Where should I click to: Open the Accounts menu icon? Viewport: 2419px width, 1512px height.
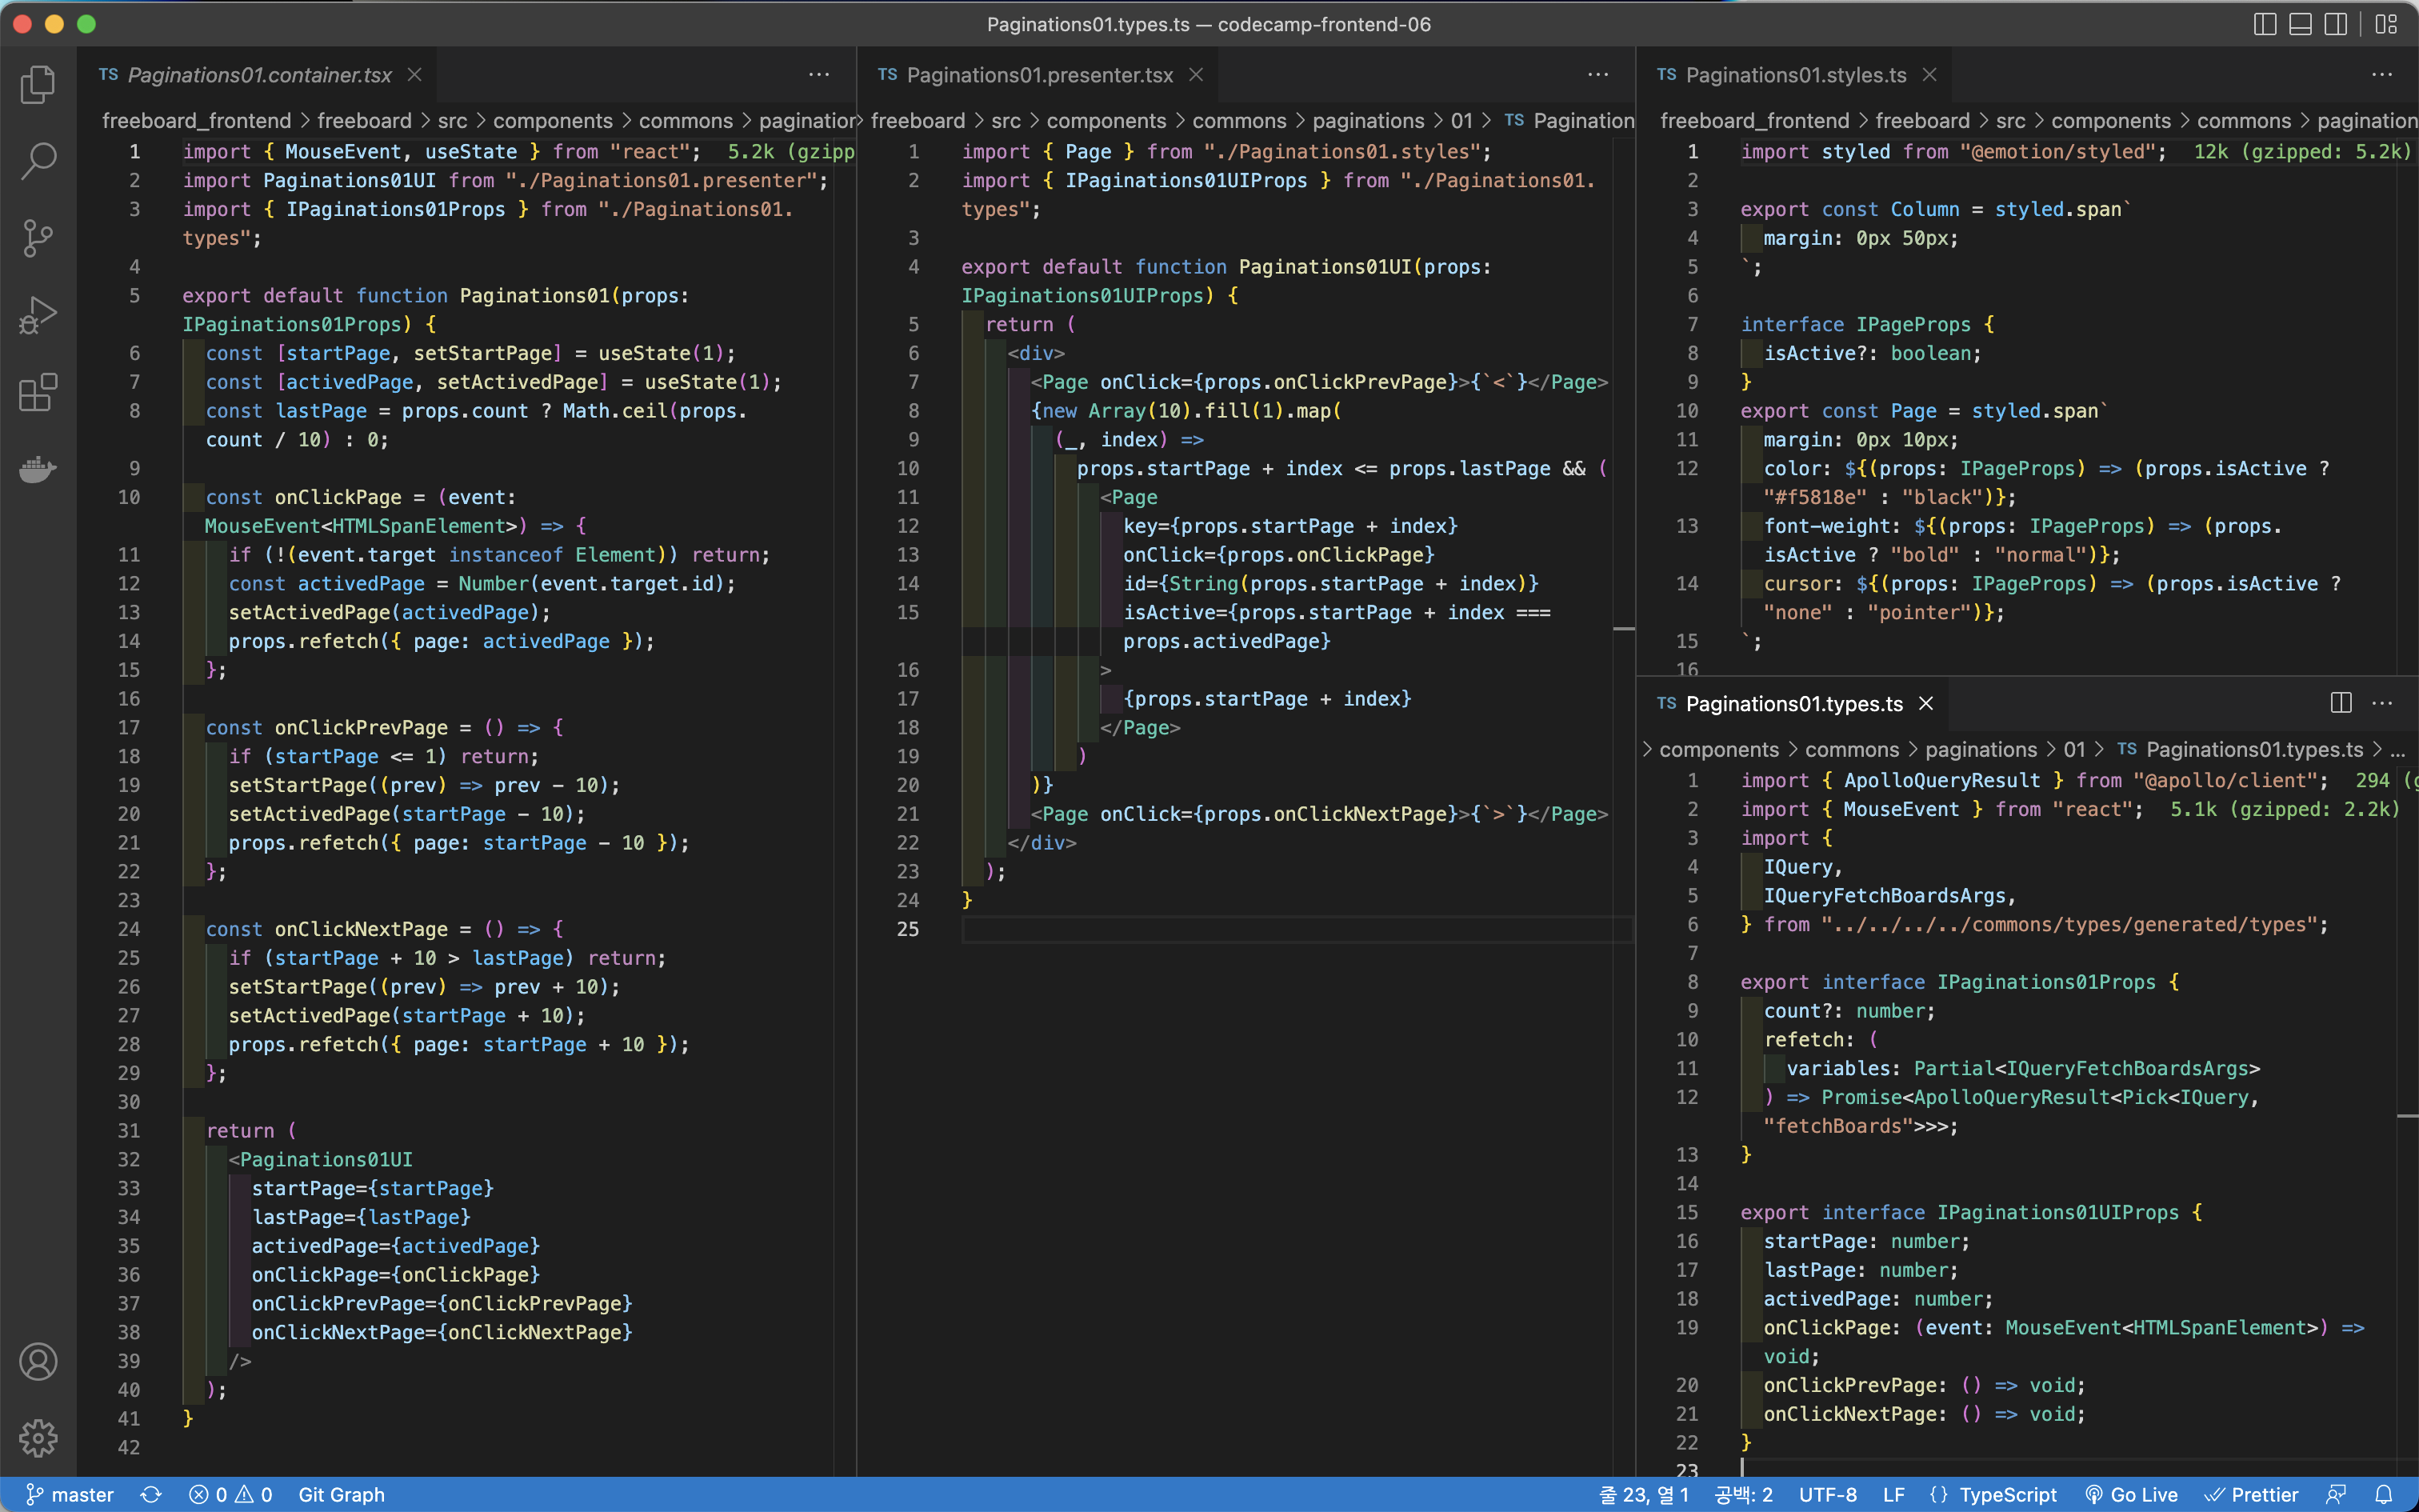click(x=38, y=1362)
